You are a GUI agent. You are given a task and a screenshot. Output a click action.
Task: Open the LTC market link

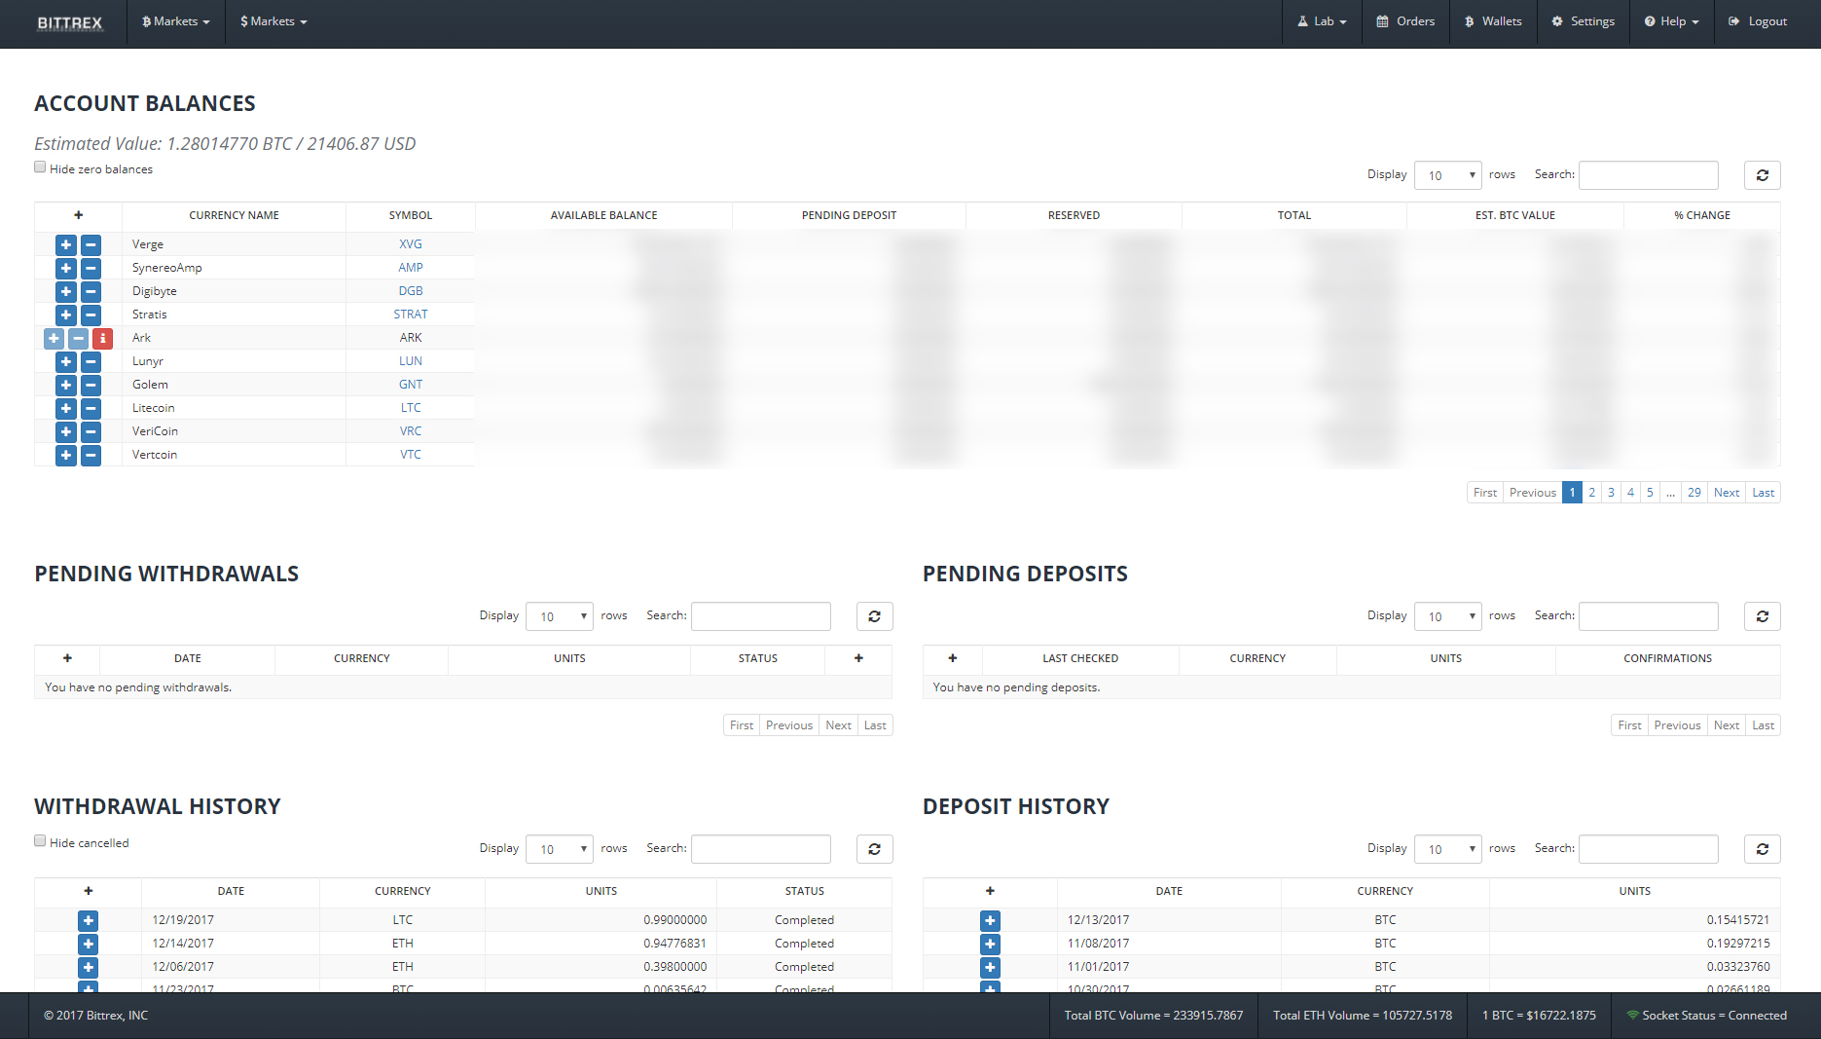(411, 408)
